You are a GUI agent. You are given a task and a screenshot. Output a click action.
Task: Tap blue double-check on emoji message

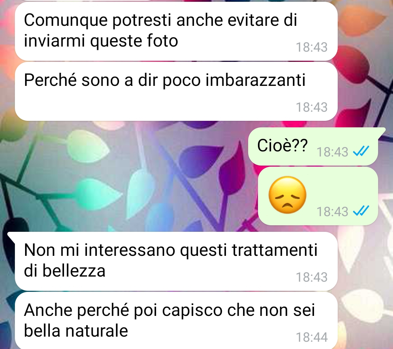click(x=361, y=211)
